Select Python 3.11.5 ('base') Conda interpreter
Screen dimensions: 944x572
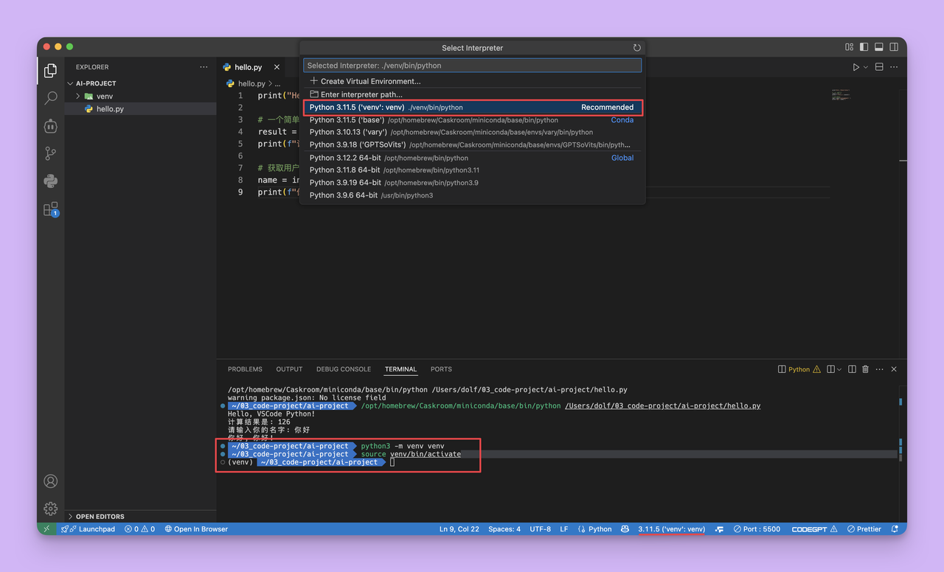(473, 120)
